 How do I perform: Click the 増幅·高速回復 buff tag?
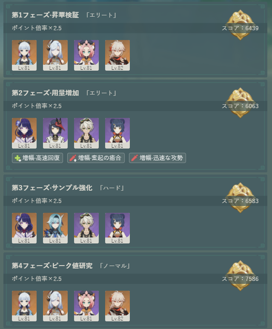pos(37,158)
